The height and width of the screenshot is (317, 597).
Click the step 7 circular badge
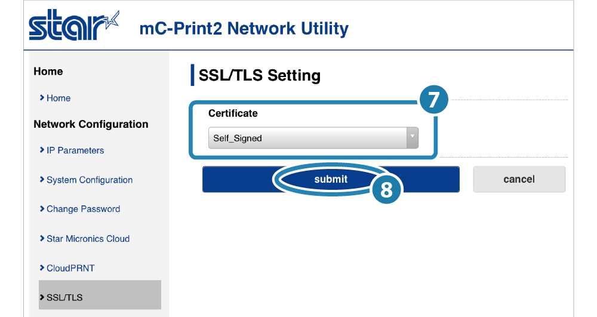(x=434, y=100)
